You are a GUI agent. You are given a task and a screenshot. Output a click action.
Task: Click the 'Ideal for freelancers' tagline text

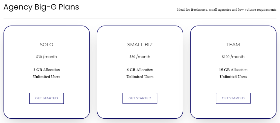(227, 10)
